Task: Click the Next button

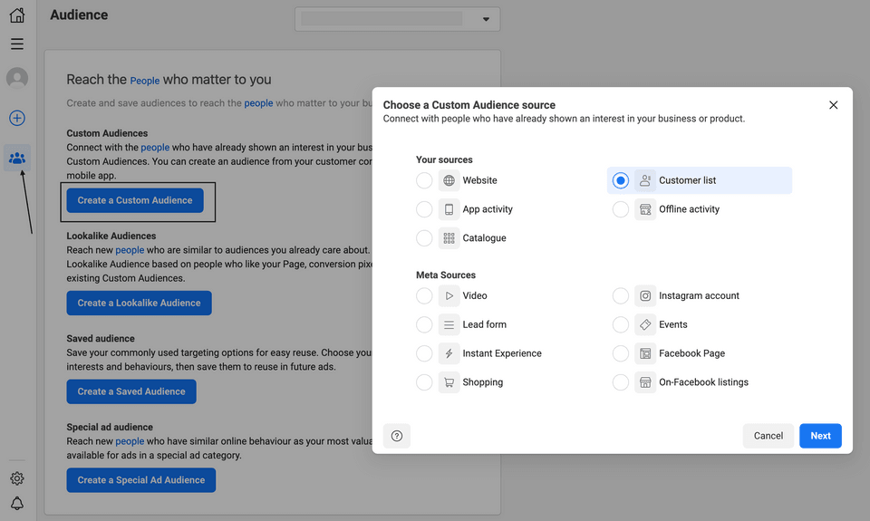Action: click(x=820, y=436)
